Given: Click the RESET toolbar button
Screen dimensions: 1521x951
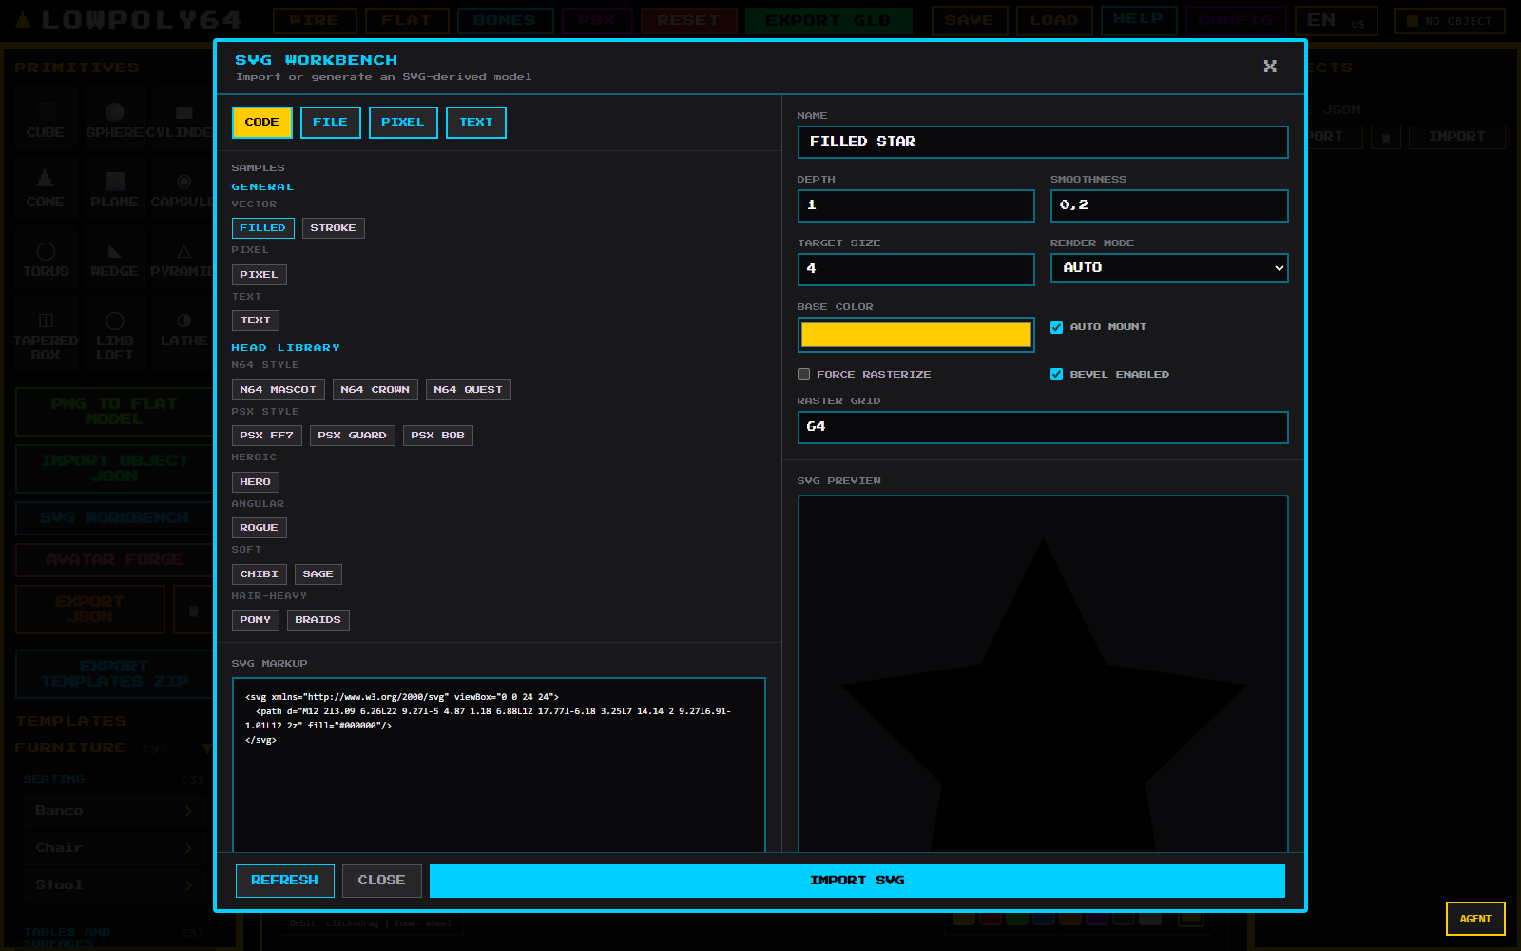Looking at the screenshot, I should tap(689, 20).
